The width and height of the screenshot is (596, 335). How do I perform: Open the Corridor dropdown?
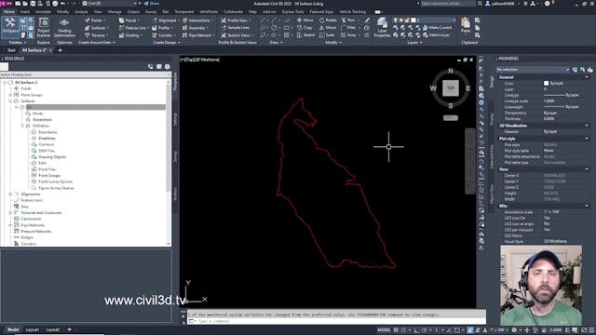(164, 35)
